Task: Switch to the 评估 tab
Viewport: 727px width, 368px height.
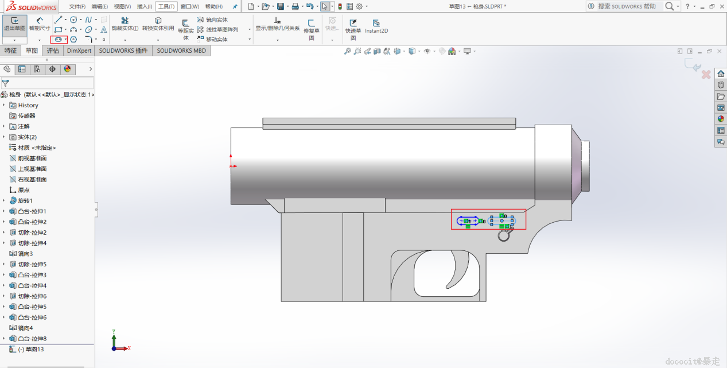Action: (x=53, y=51)
